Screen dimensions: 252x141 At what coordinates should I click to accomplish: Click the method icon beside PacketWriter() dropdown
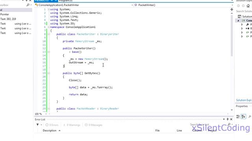pyautogui.click(x=136, y=5)
